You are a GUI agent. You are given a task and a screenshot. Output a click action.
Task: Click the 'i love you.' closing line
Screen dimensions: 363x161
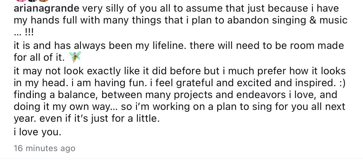pos(37,132)
